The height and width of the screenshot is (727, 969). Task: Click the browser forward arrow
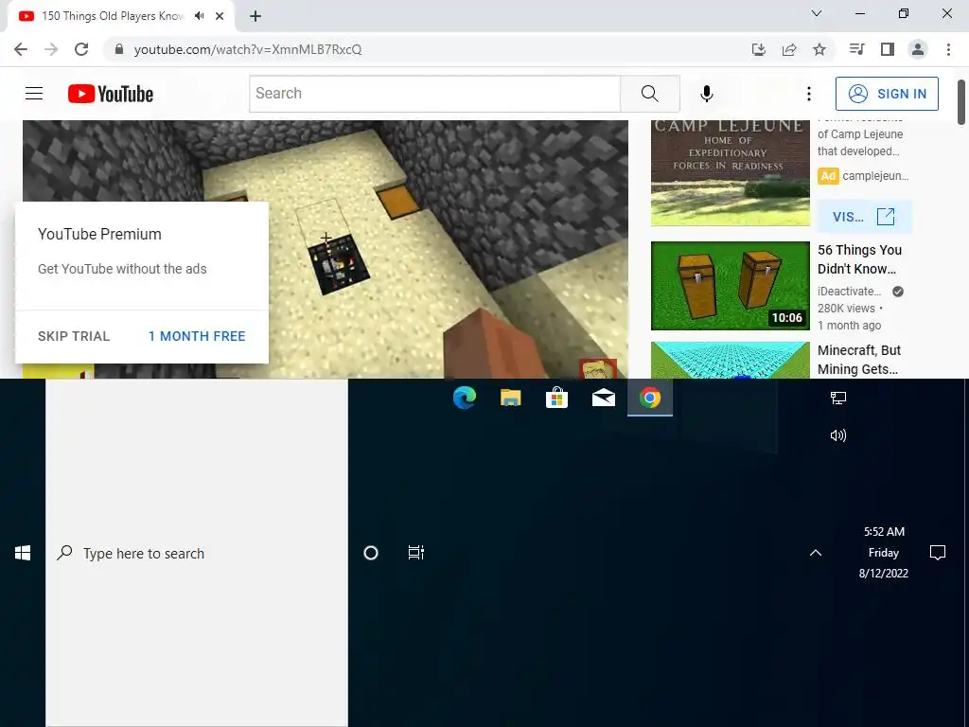[51, 49]
